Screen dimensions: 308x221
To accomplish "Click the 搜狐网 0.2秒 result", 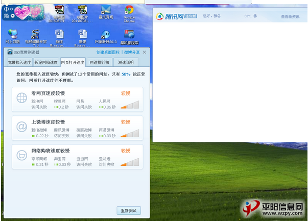I will pos(61,104).
